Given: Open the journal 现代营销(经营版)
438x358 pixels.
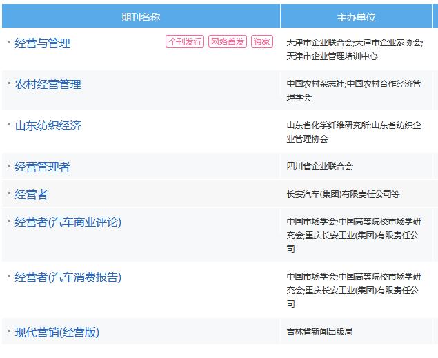Looking at the screenshot, I should pos(57,333).
